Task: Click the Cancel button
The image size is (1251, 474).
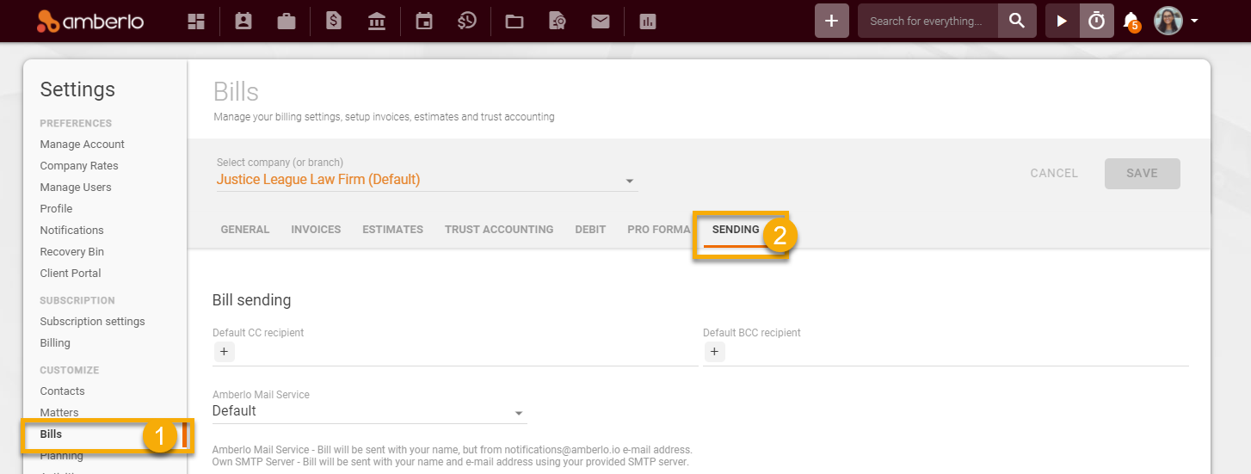Action: click(x=1054, y=173)
